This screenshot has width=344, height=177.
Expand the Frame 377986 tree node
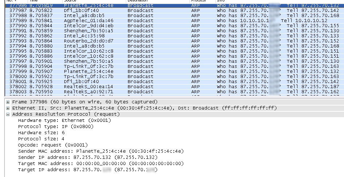(x=8, y=102)
